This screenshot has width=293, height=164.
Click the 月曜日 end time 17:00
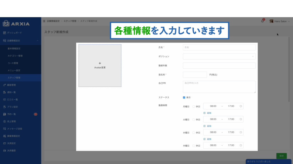point(231,106)
